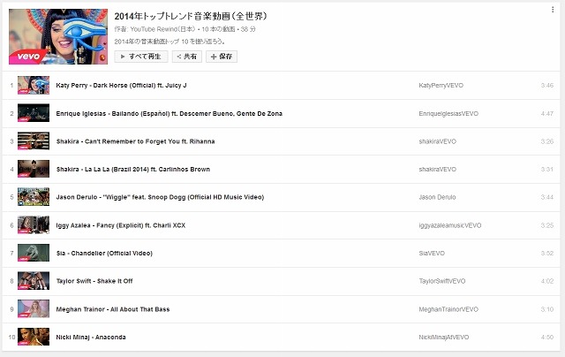Click the 3:46 duration for Dark Horse

[x=547, y=86]
